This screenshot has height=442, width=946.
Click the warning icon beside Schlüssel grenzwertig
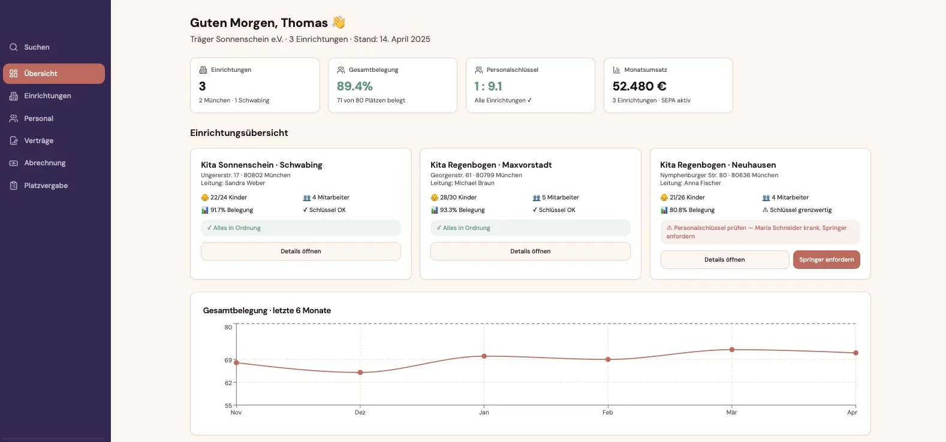coord(765,210)
